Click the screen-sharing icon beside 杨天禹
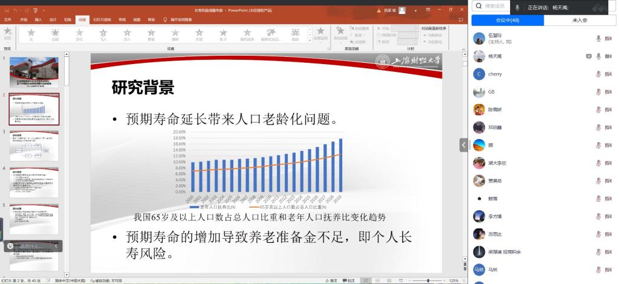The image size is (619, 284). pyautogui.click(x=589, y=56)
